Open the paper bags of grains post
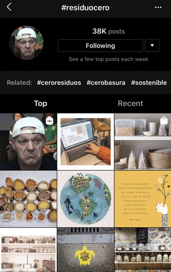 coord(28,199)
